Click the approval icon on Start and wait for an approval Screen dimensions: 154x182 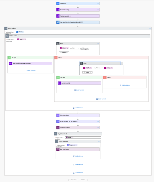58,122
